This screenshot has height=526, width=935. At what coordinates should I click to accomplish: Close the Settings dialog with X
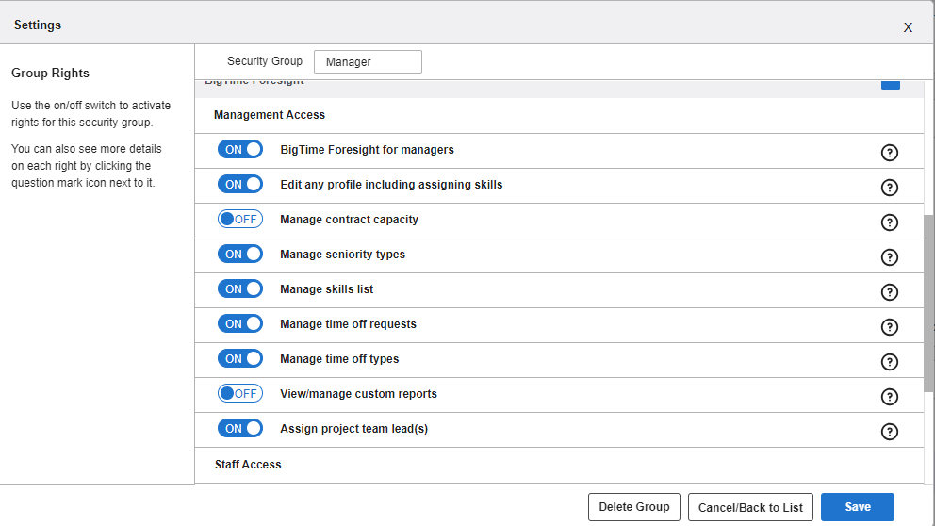tap(908, 27)
